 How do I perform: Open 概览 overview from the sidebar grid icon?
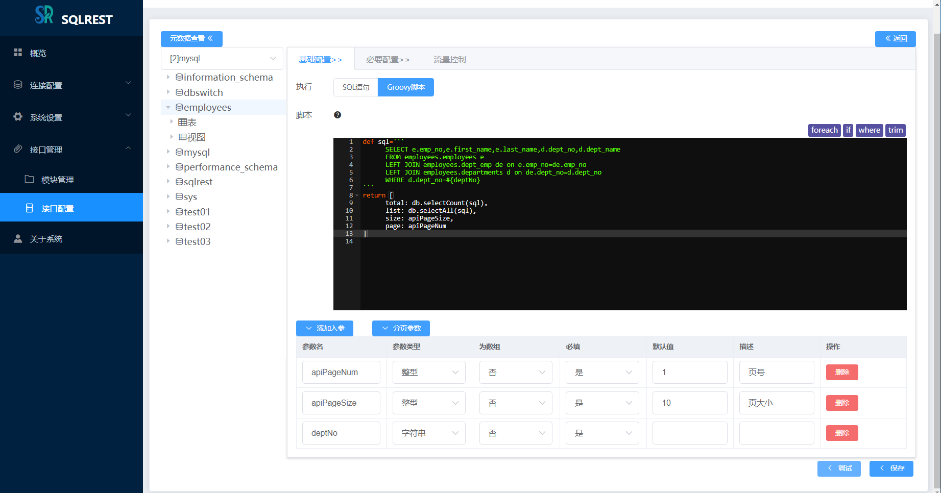(18, 53)
